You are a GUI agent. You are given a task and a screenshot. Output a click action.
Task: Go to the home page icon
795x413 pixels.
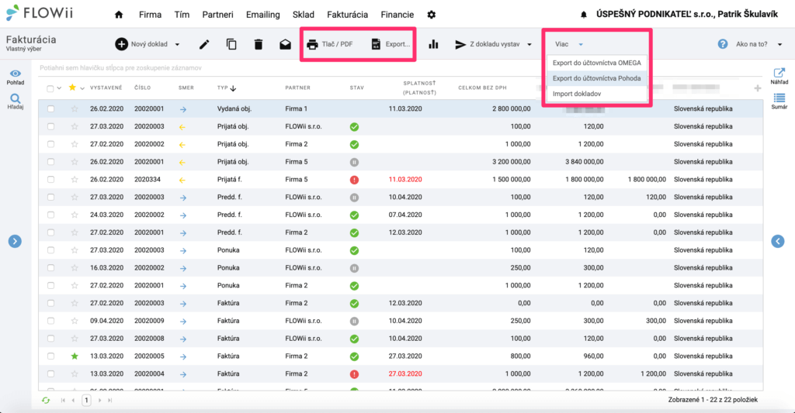(119, 15)
